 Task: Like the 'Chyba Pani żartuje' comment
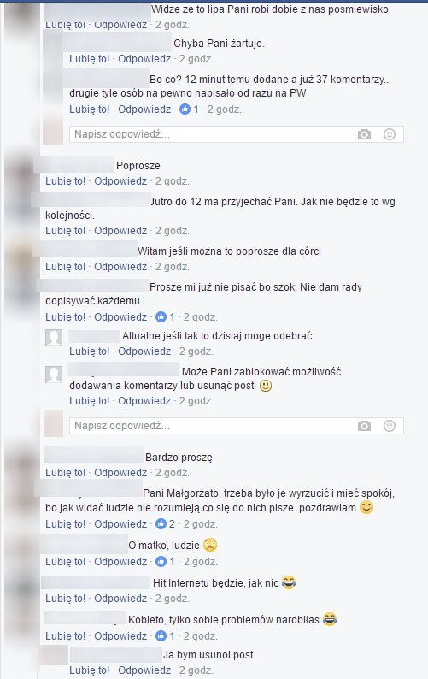pyautogui.click(x=90, y=59)
